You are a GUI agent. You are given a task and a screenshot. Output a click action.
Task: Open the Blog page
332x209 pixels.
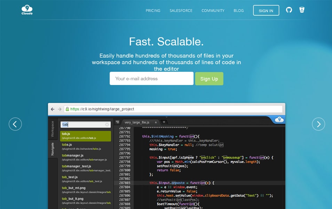[x=239, y=10]
